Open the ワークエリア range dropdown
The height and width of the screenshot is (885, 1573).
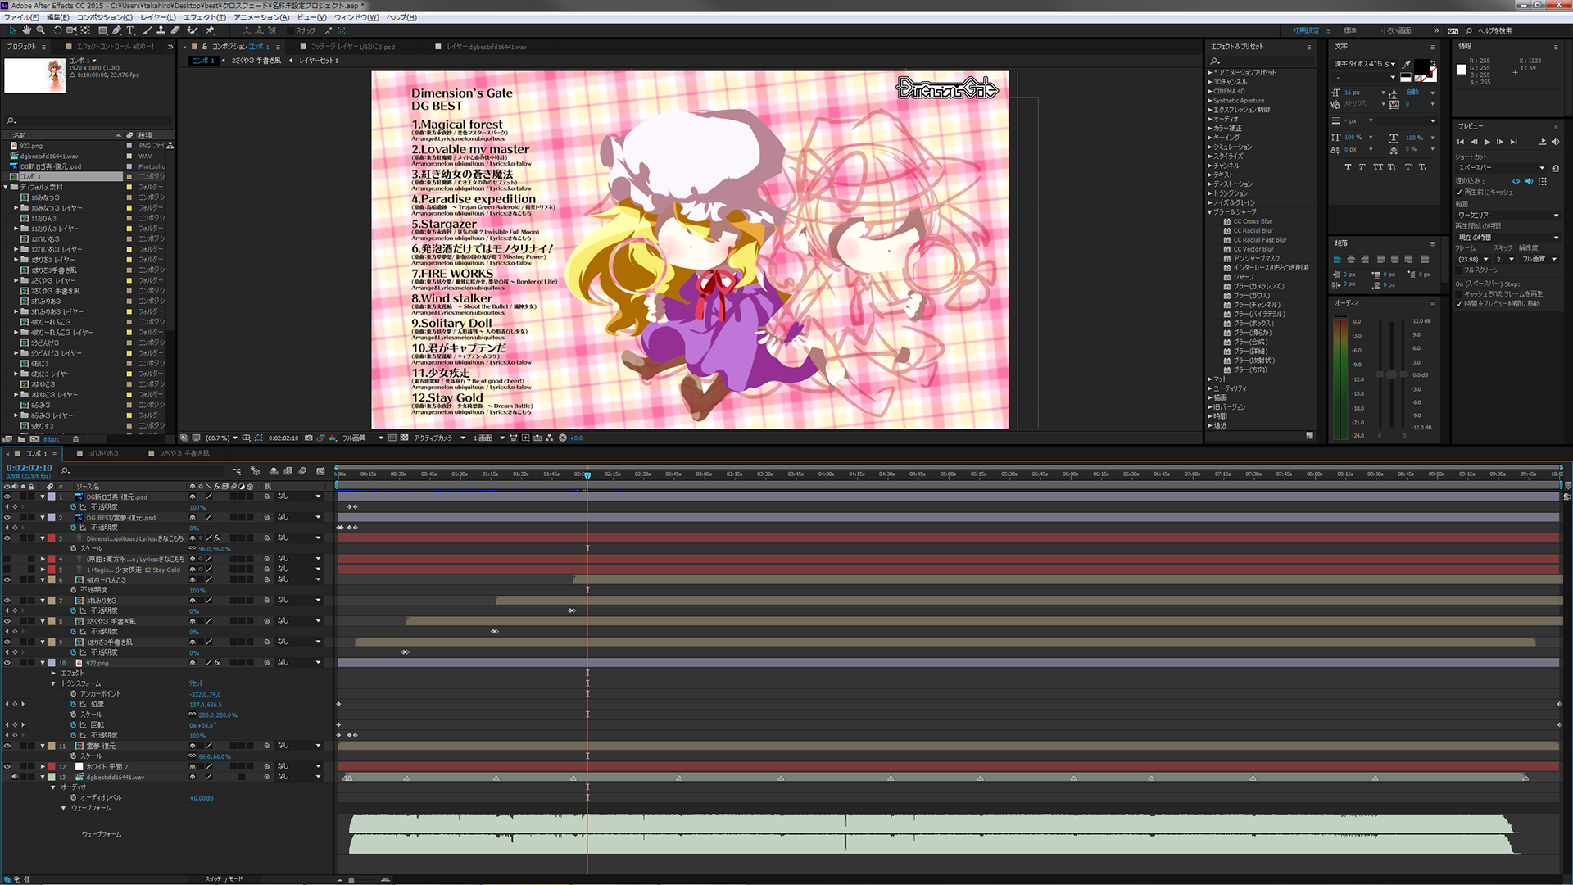pos(1507,216)
